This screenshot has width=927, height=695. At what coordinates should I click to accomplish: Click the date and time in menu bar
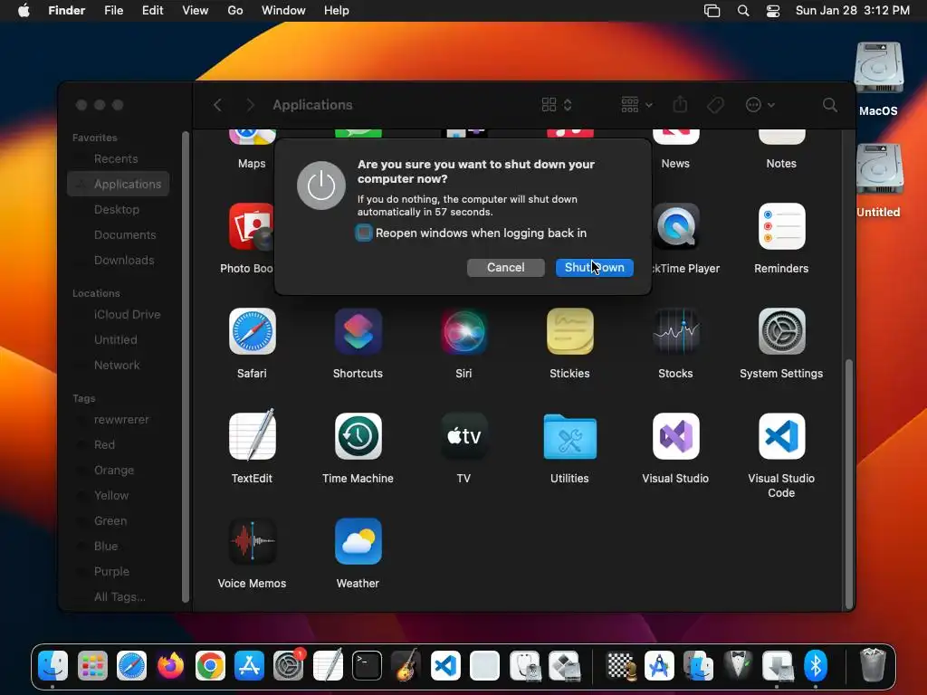[x=853, y=11]
